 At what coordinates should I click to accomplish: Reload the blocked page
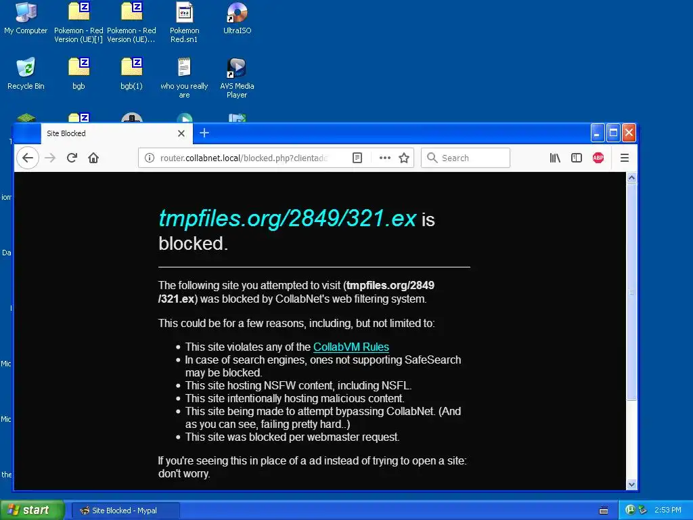[x=72, y=158]
